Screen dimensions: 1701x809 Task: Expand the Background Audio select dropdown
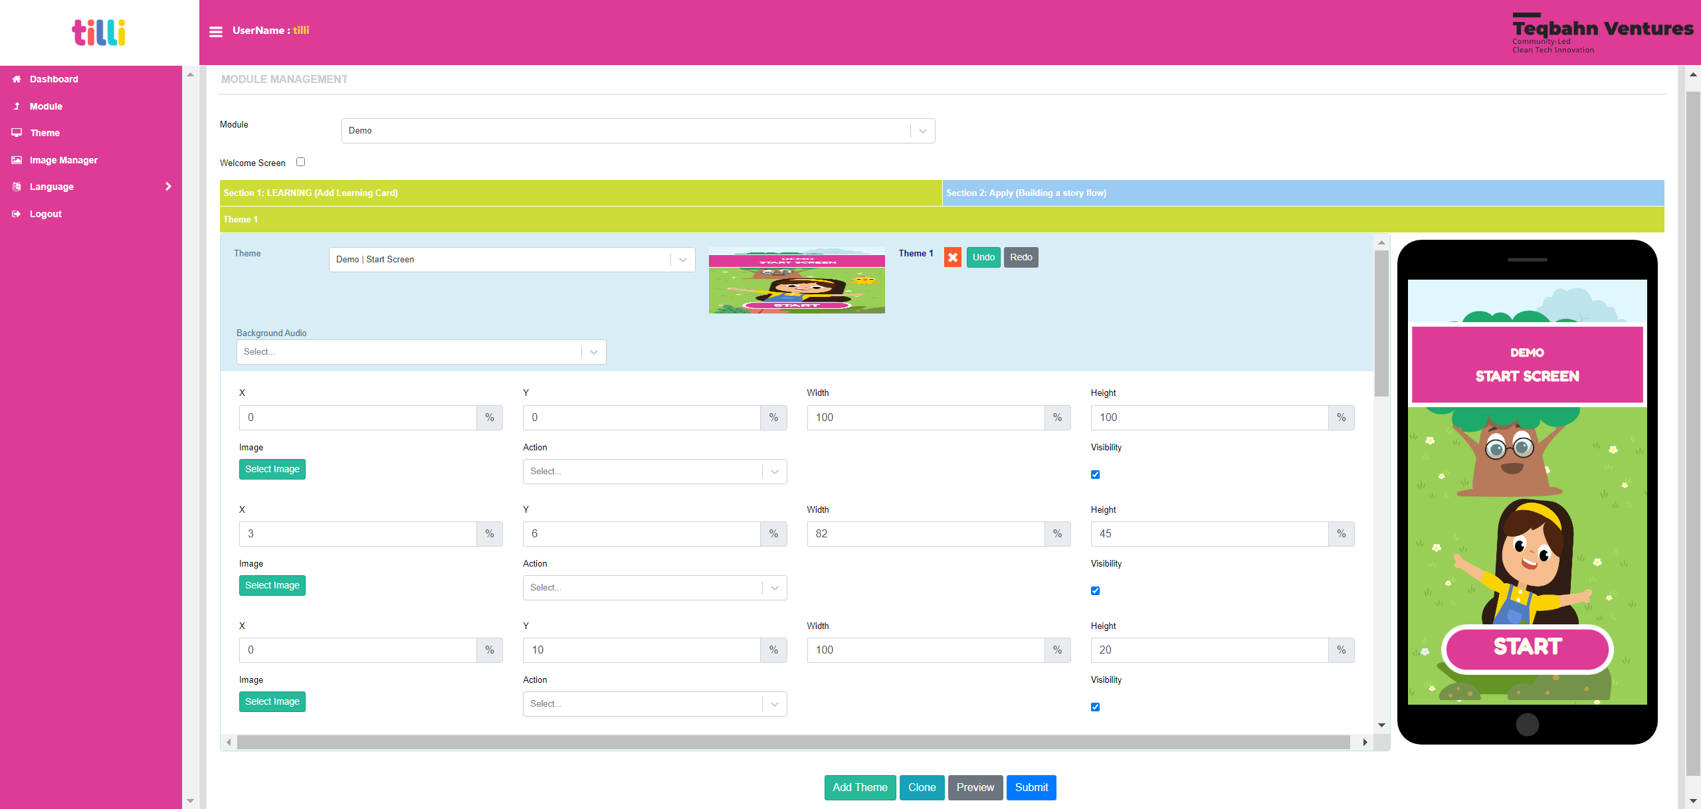coord(597,351)
